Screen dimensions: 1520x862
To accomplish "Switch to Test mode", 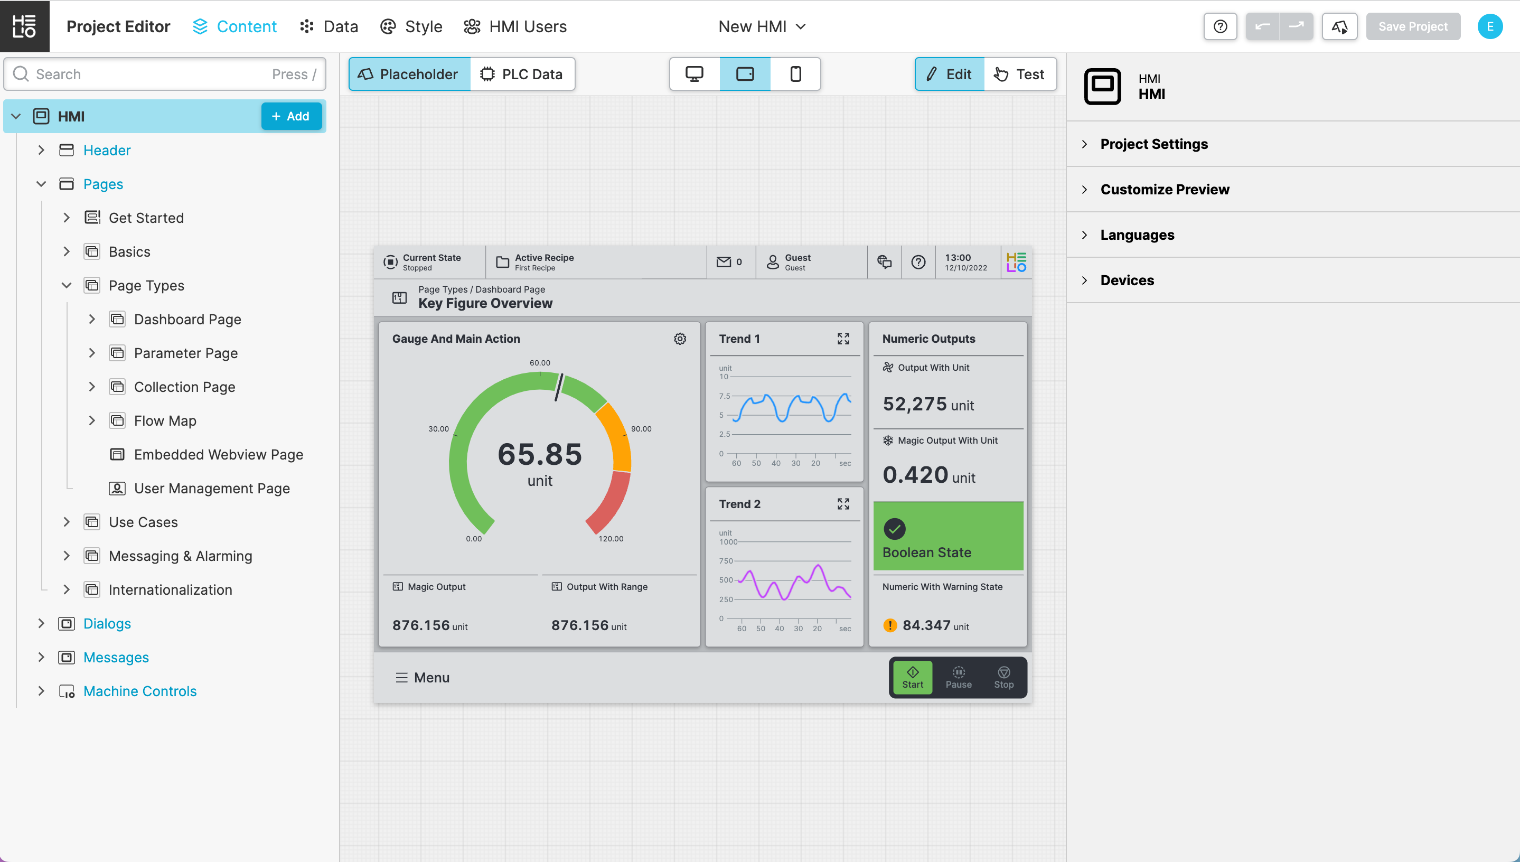I will pos(1019,74).
